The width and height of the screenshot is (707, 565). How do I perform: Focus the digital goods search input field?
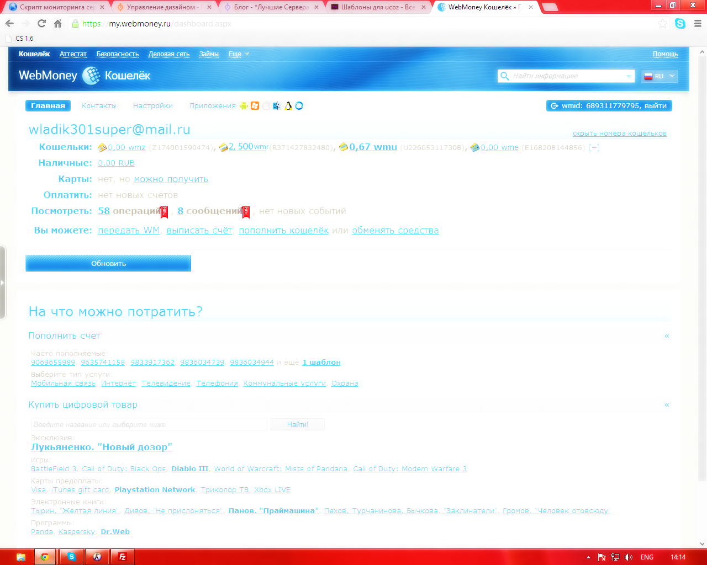(149, 424)
